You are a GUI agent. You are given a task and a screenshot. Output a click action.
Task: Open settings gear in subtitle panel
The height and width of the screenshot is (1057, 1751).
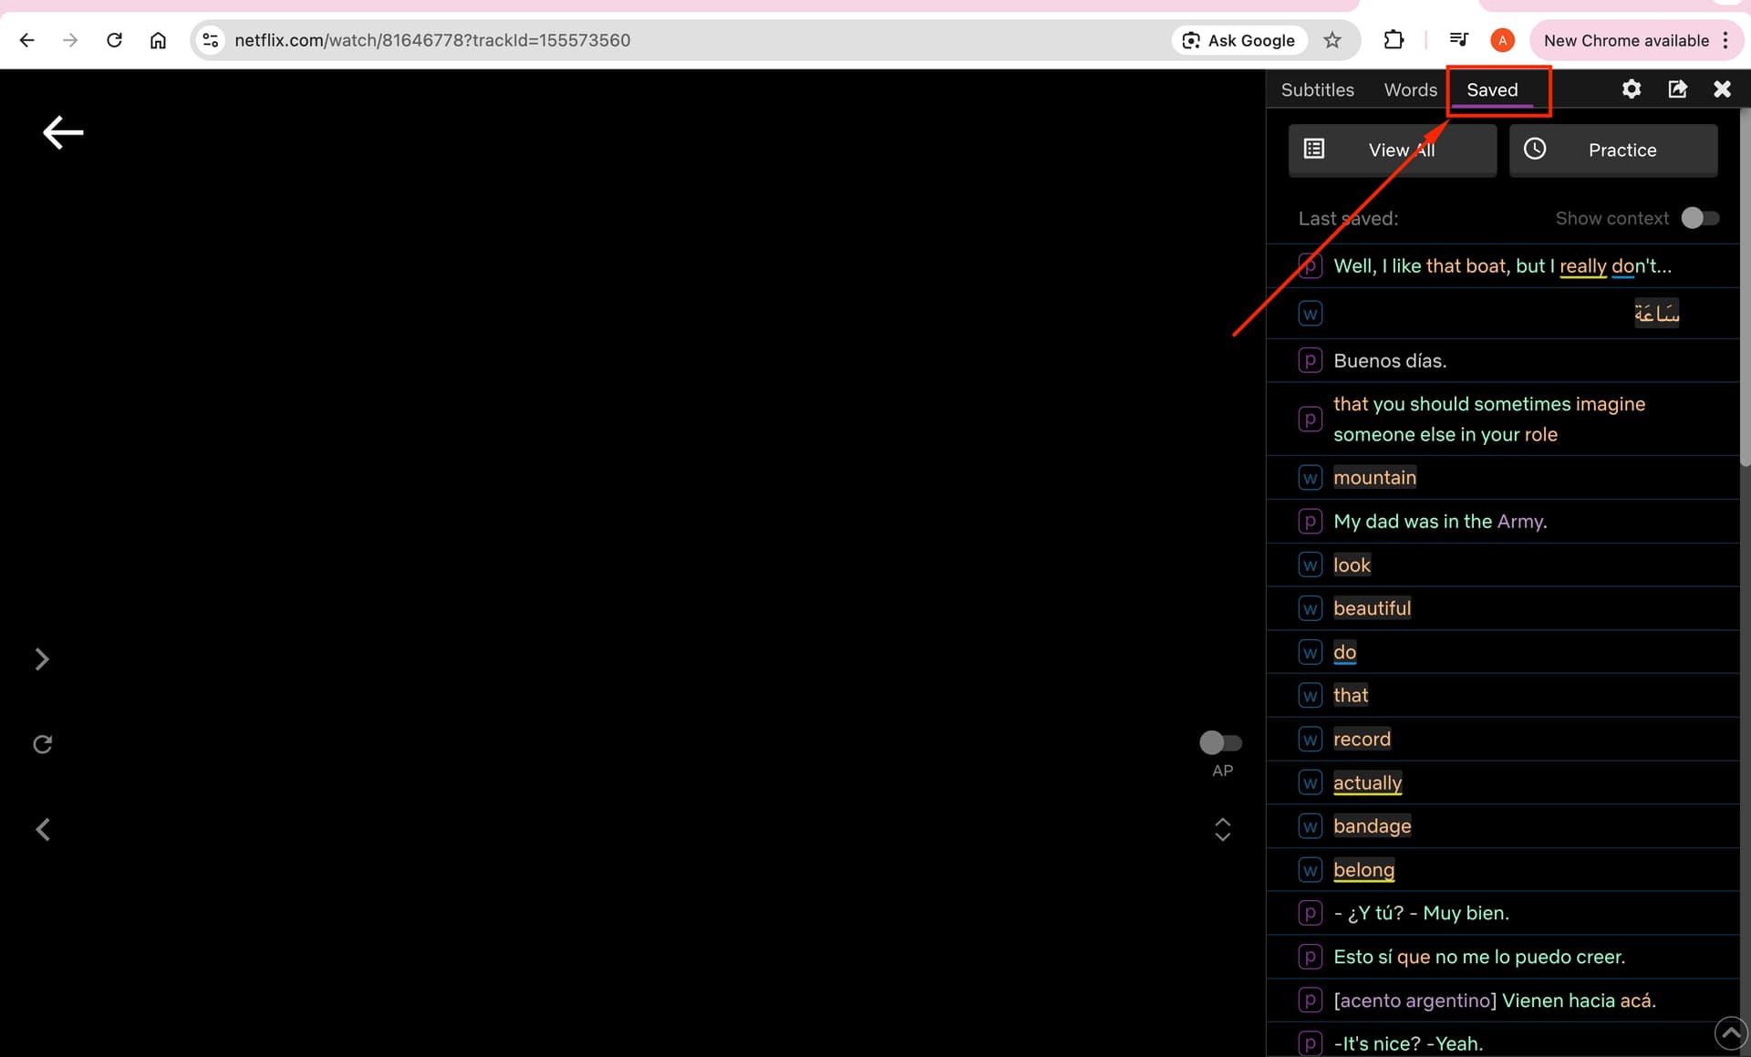pos(1631,89)
